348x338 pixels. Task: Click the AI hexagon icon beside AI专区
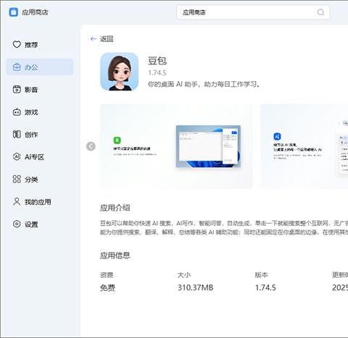coord(17,156)
